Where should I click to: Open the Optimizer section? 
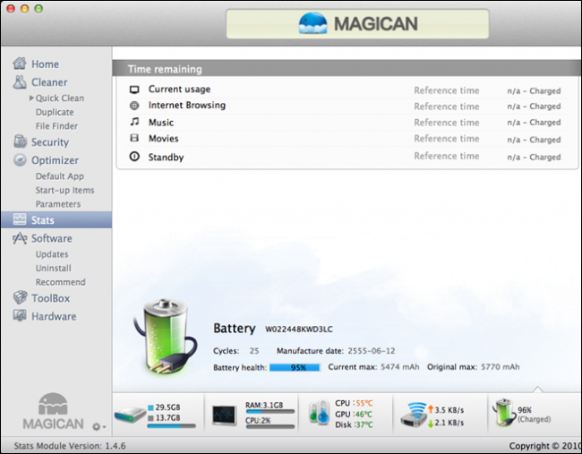click(55, 160)
